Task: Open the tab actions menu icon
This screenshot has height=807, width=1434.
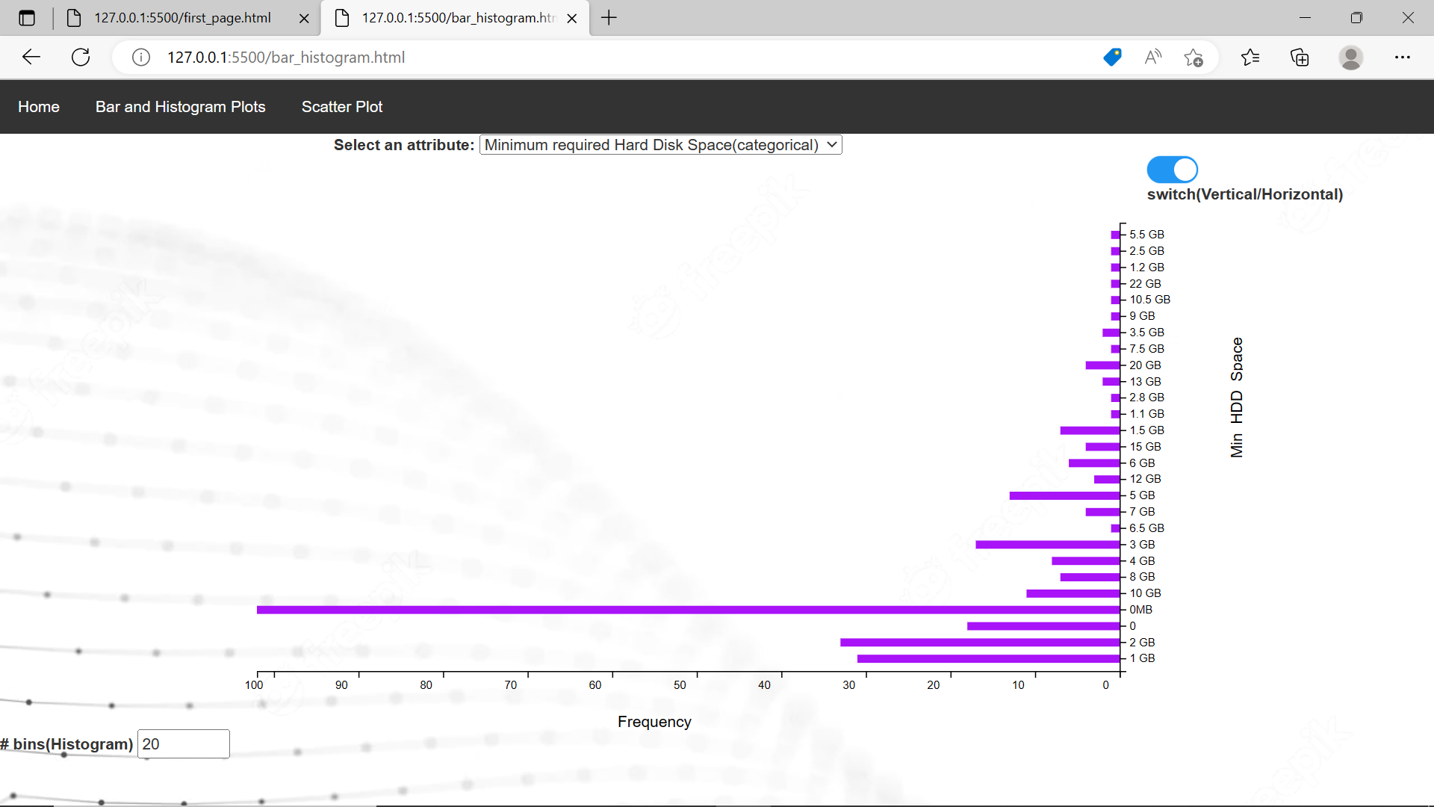Action: [27, 18]
